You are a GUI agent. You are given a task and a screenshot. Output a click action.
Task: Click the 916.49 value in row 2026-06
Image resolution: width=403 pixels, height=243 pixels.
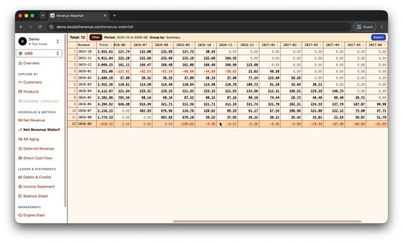pos(145,105)
